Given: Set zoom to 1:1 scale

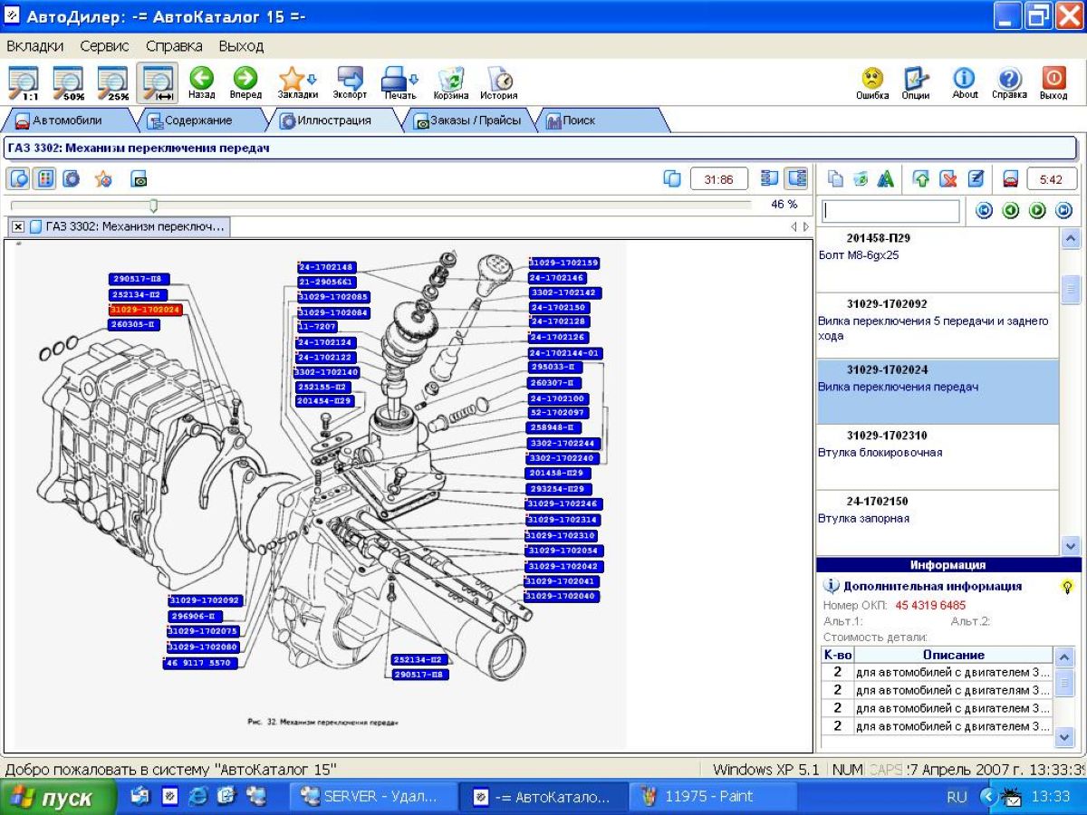Looking at the screenshot, I should [x=25, y=82].
